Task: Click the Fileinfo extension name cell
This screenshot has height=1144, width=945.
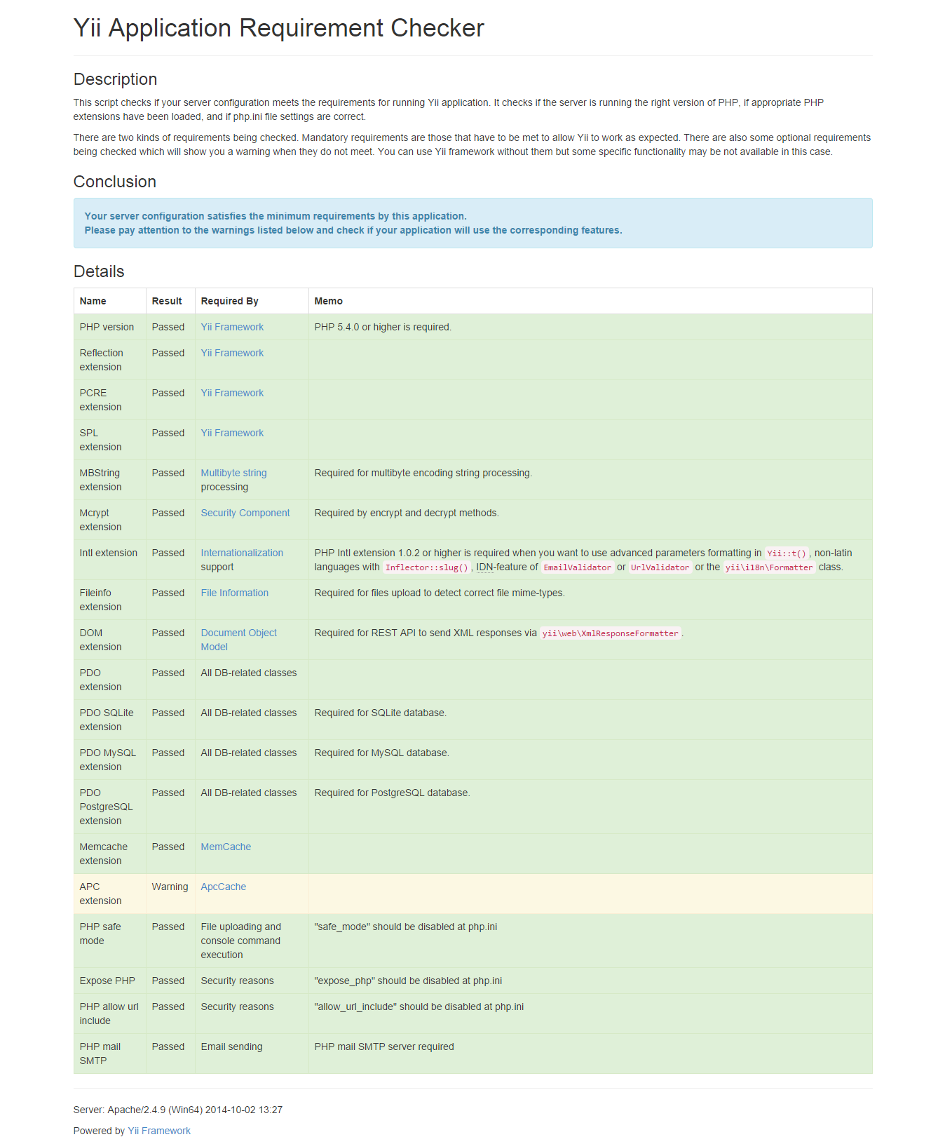Action: [x=110, y=600]
